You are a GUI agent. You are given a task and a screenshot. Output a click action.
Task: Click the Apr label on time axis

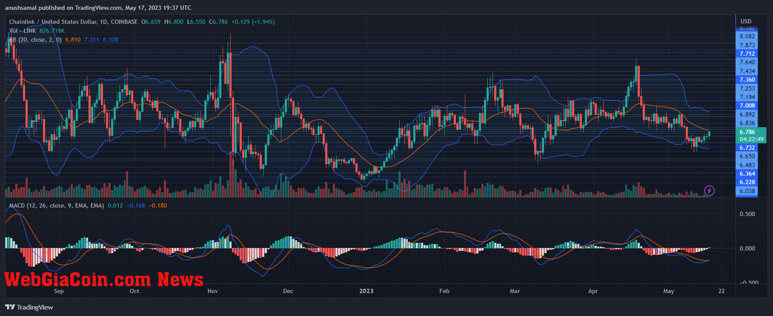[x=593, y=291]
